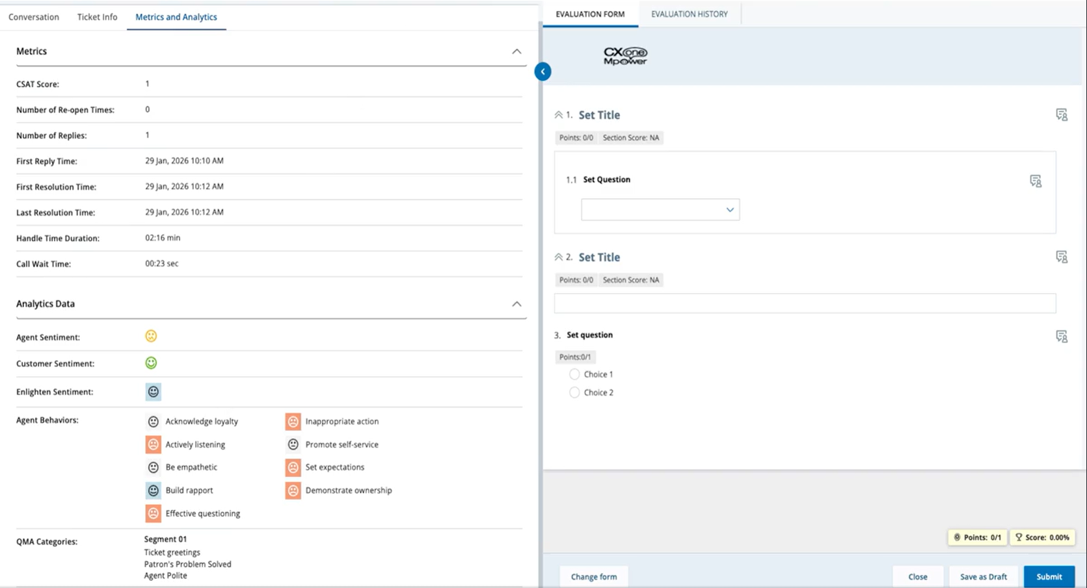
Task: Select the Choice 1 radio button
Action: 574,374
